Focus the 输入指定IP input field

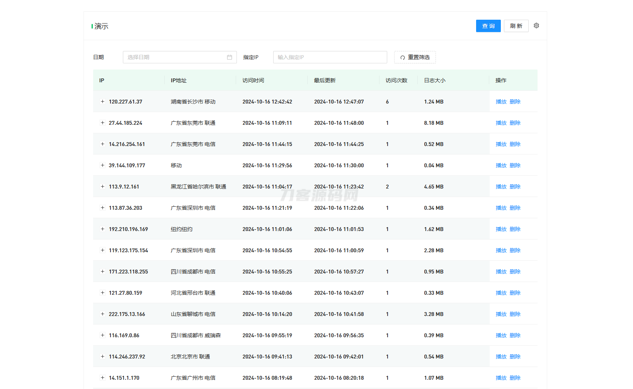[330, 57]
